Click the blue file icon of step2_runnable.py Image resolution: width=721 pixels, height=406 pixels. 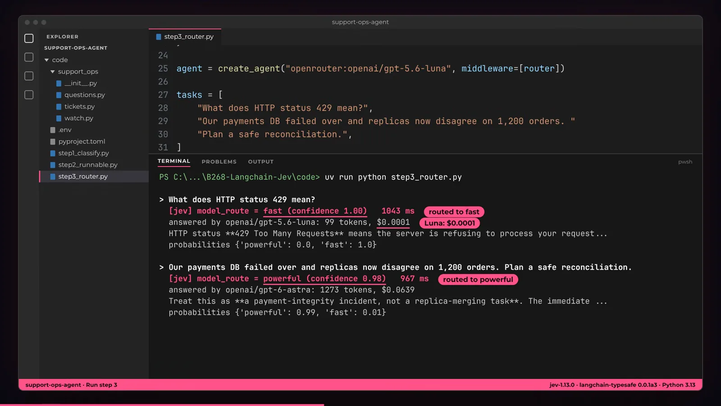point(53,165)
